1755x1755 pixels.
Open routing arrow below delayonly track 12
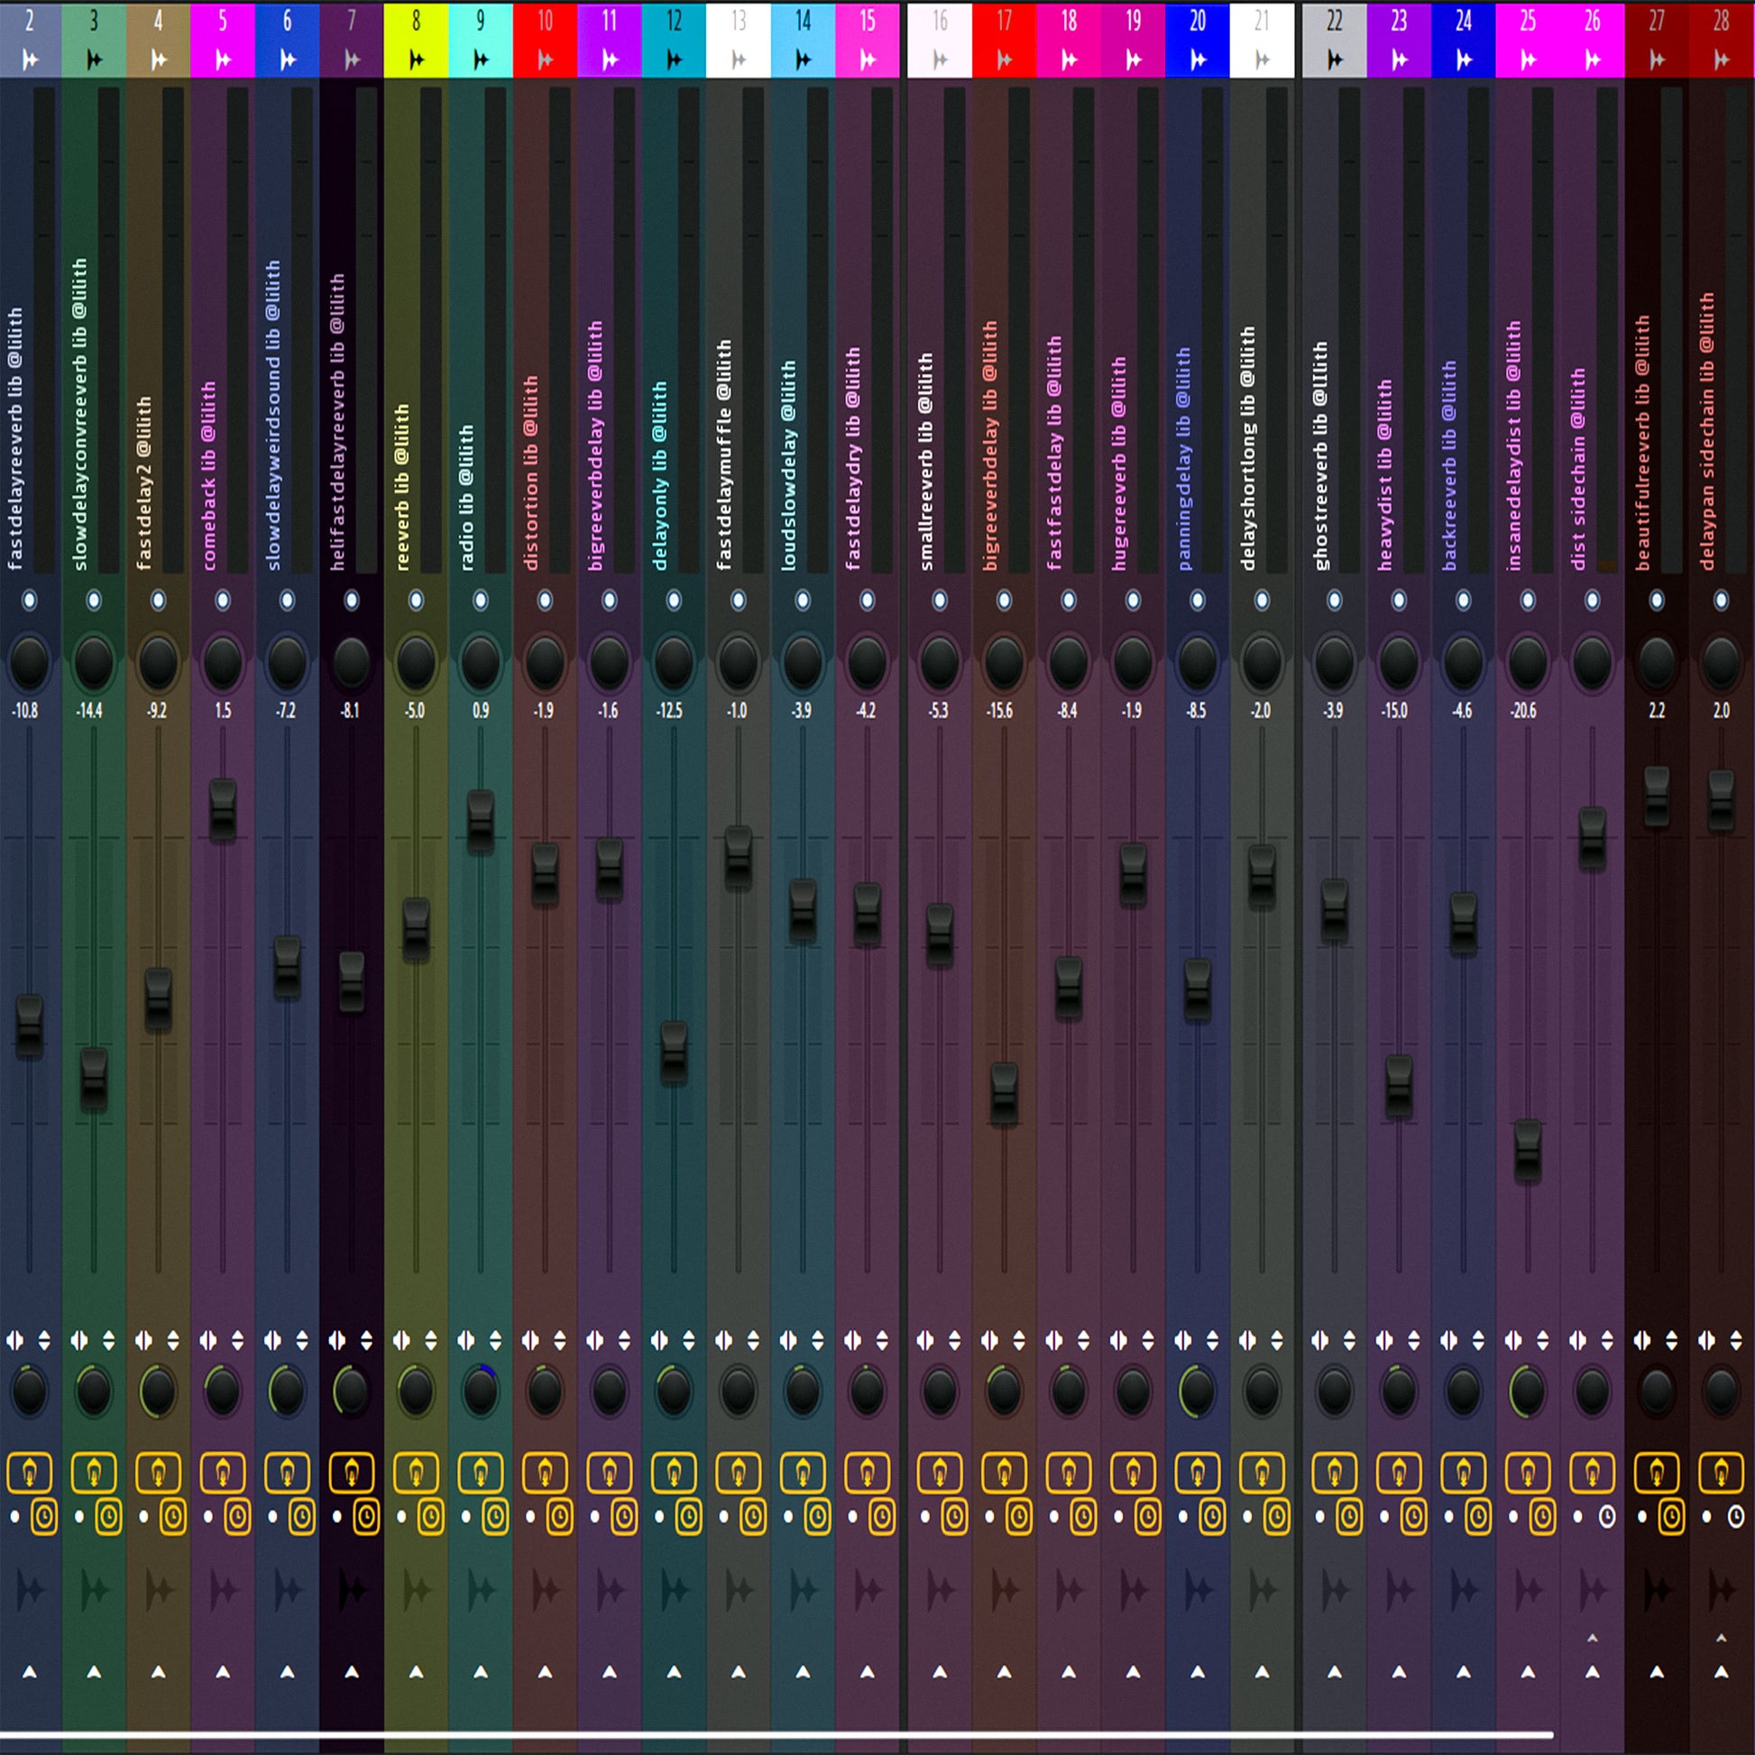[x=674, y=1671]
